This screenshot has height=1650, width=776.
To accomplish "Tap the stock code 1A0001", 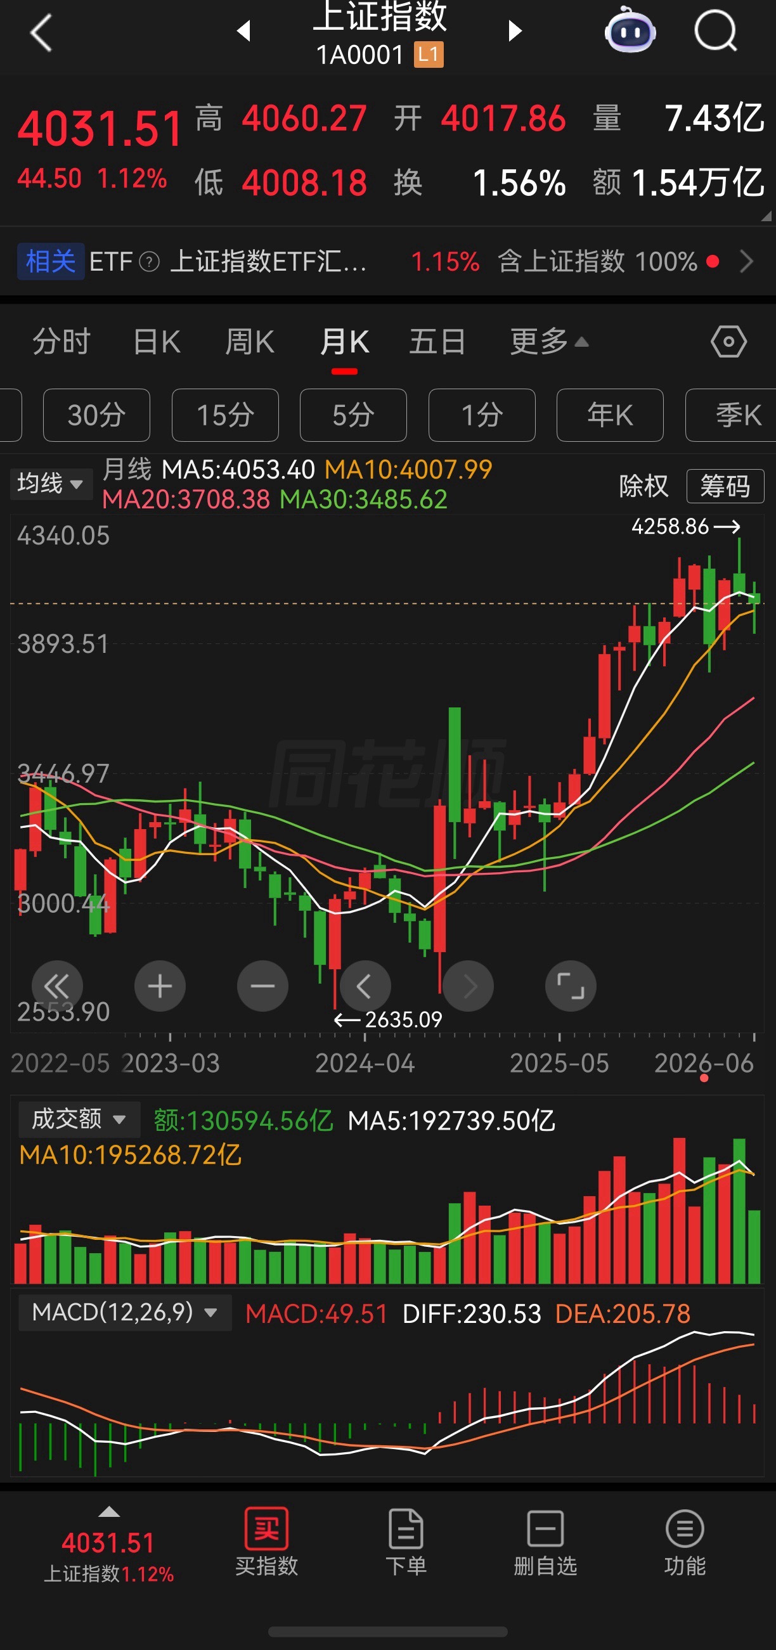I will 360,55.
